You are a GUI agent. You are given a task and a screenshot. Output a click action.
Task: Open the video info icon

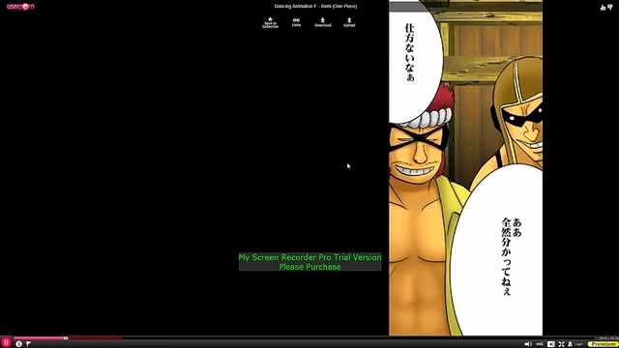(18, 344)
